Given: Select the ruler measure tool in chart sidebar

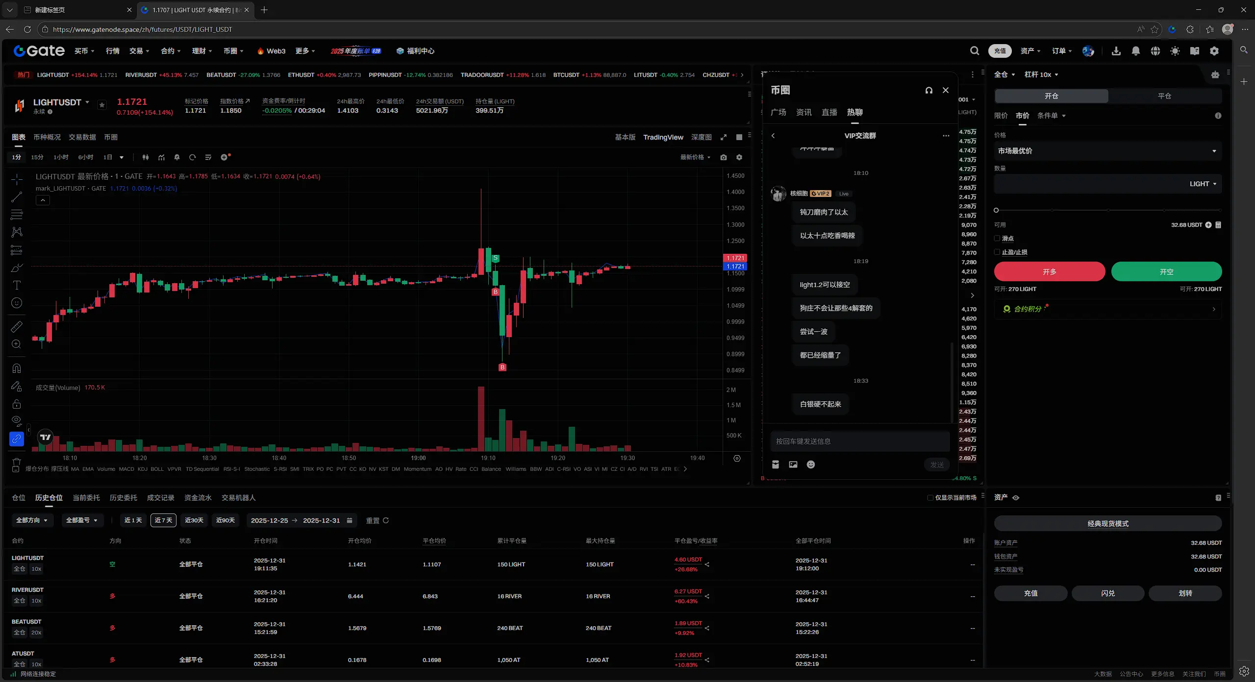Looking at the screenshot, I should (16, 326).
